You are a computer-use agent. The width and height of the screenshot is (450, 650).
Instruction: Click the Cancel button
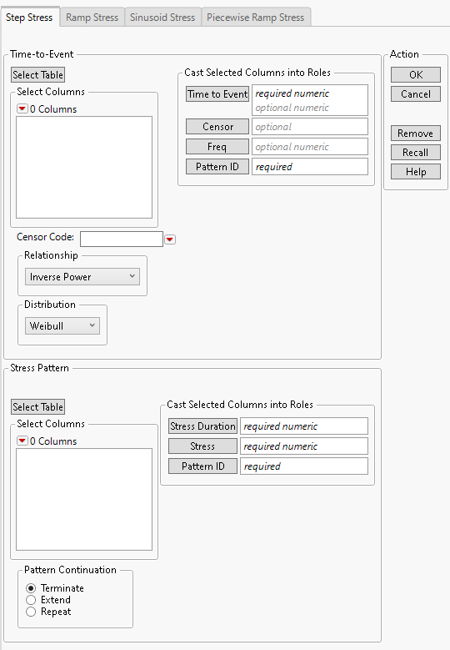[x=416, y=94]
